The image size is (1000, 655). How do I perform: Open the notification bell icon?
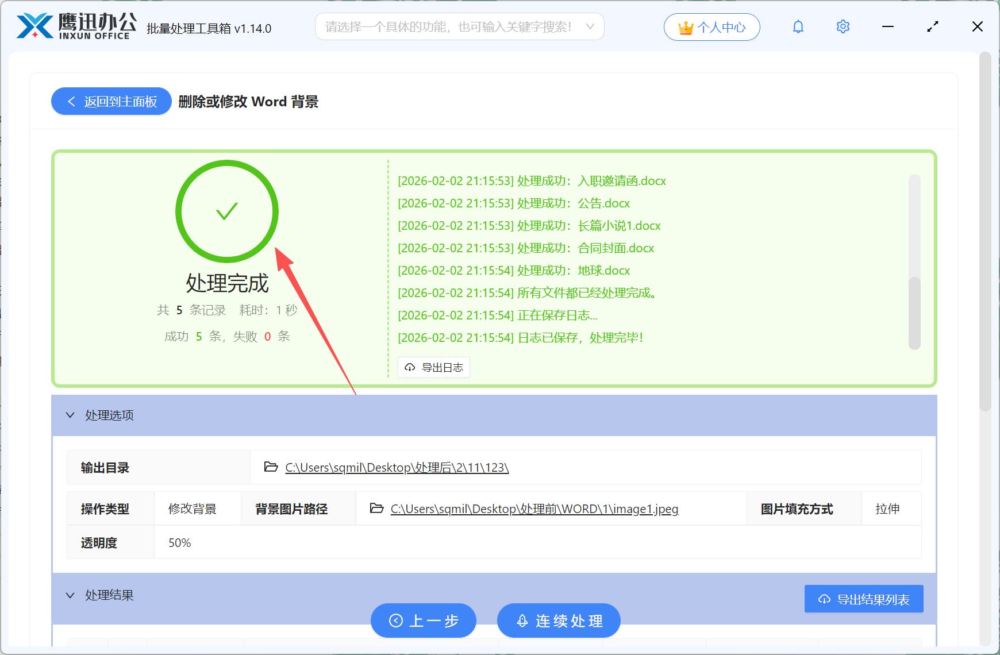point(798,26)
